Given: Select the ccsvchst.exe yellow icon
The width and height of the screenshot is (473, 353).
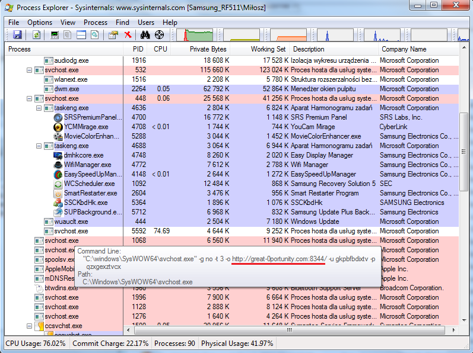Looking at the screenshot, I should click(x=39, y=326).
